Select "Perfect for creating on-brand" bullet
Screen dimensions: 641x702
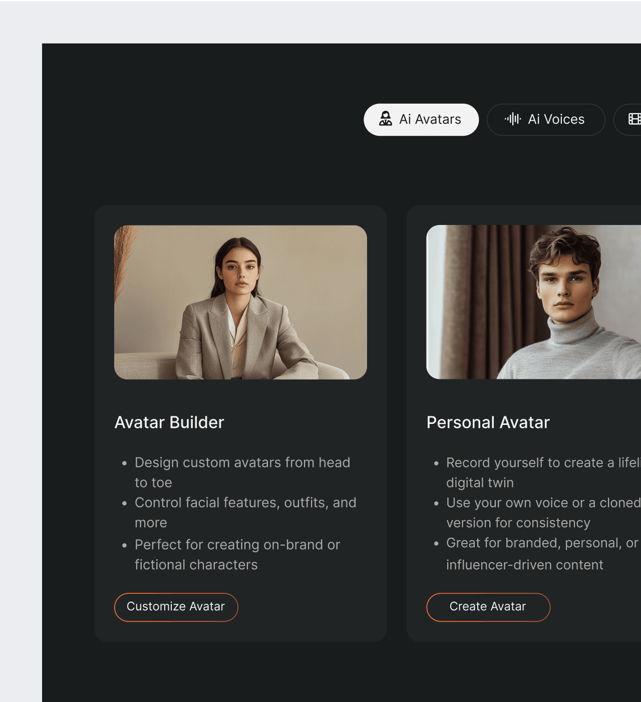[237, 545]
